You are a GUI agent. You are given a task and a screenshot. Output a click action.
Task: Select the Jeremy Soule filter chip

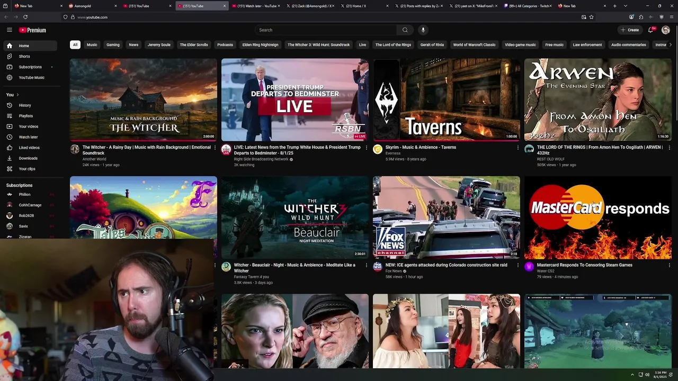pyautogui.click(x=159, y=45)
